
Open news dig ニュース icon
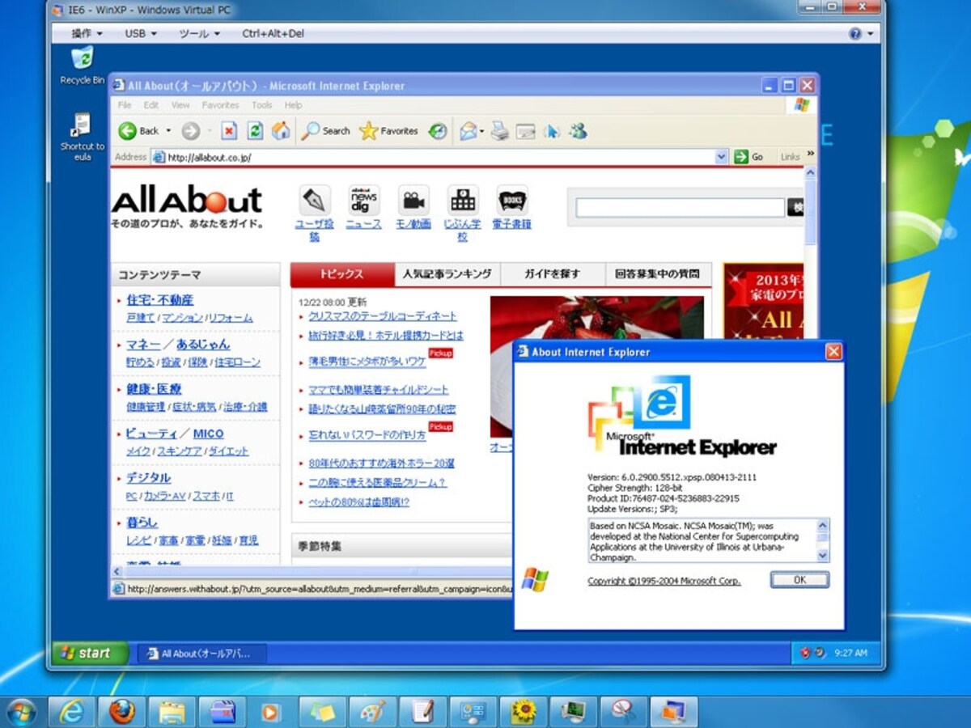pyautogui.click(x=364, y=201)
